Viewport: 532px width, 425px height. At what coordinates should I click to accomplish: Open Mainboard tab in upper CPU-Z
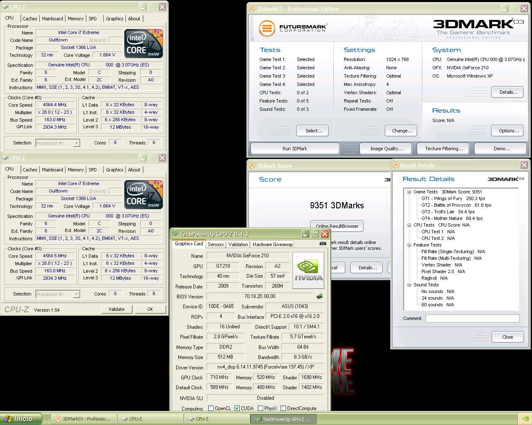[52, 19]
